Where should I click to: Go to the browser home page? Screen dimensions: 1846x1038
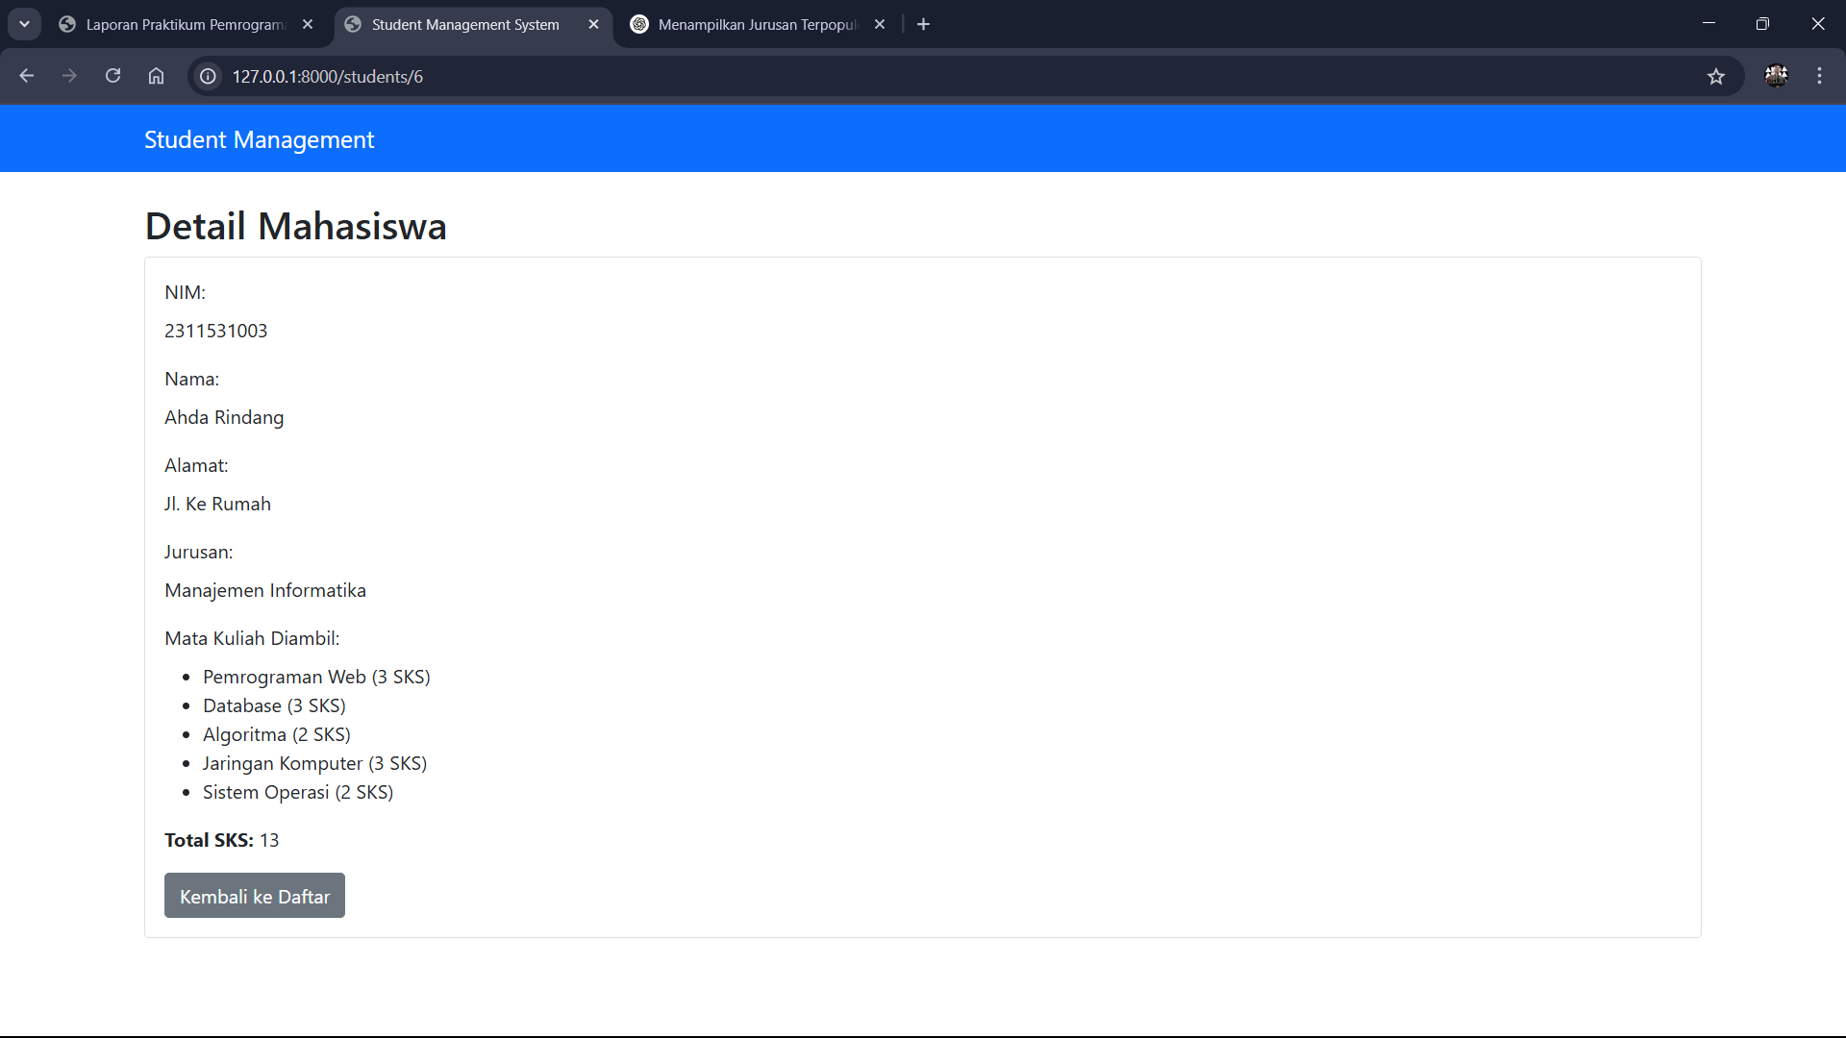coord(156,76)
